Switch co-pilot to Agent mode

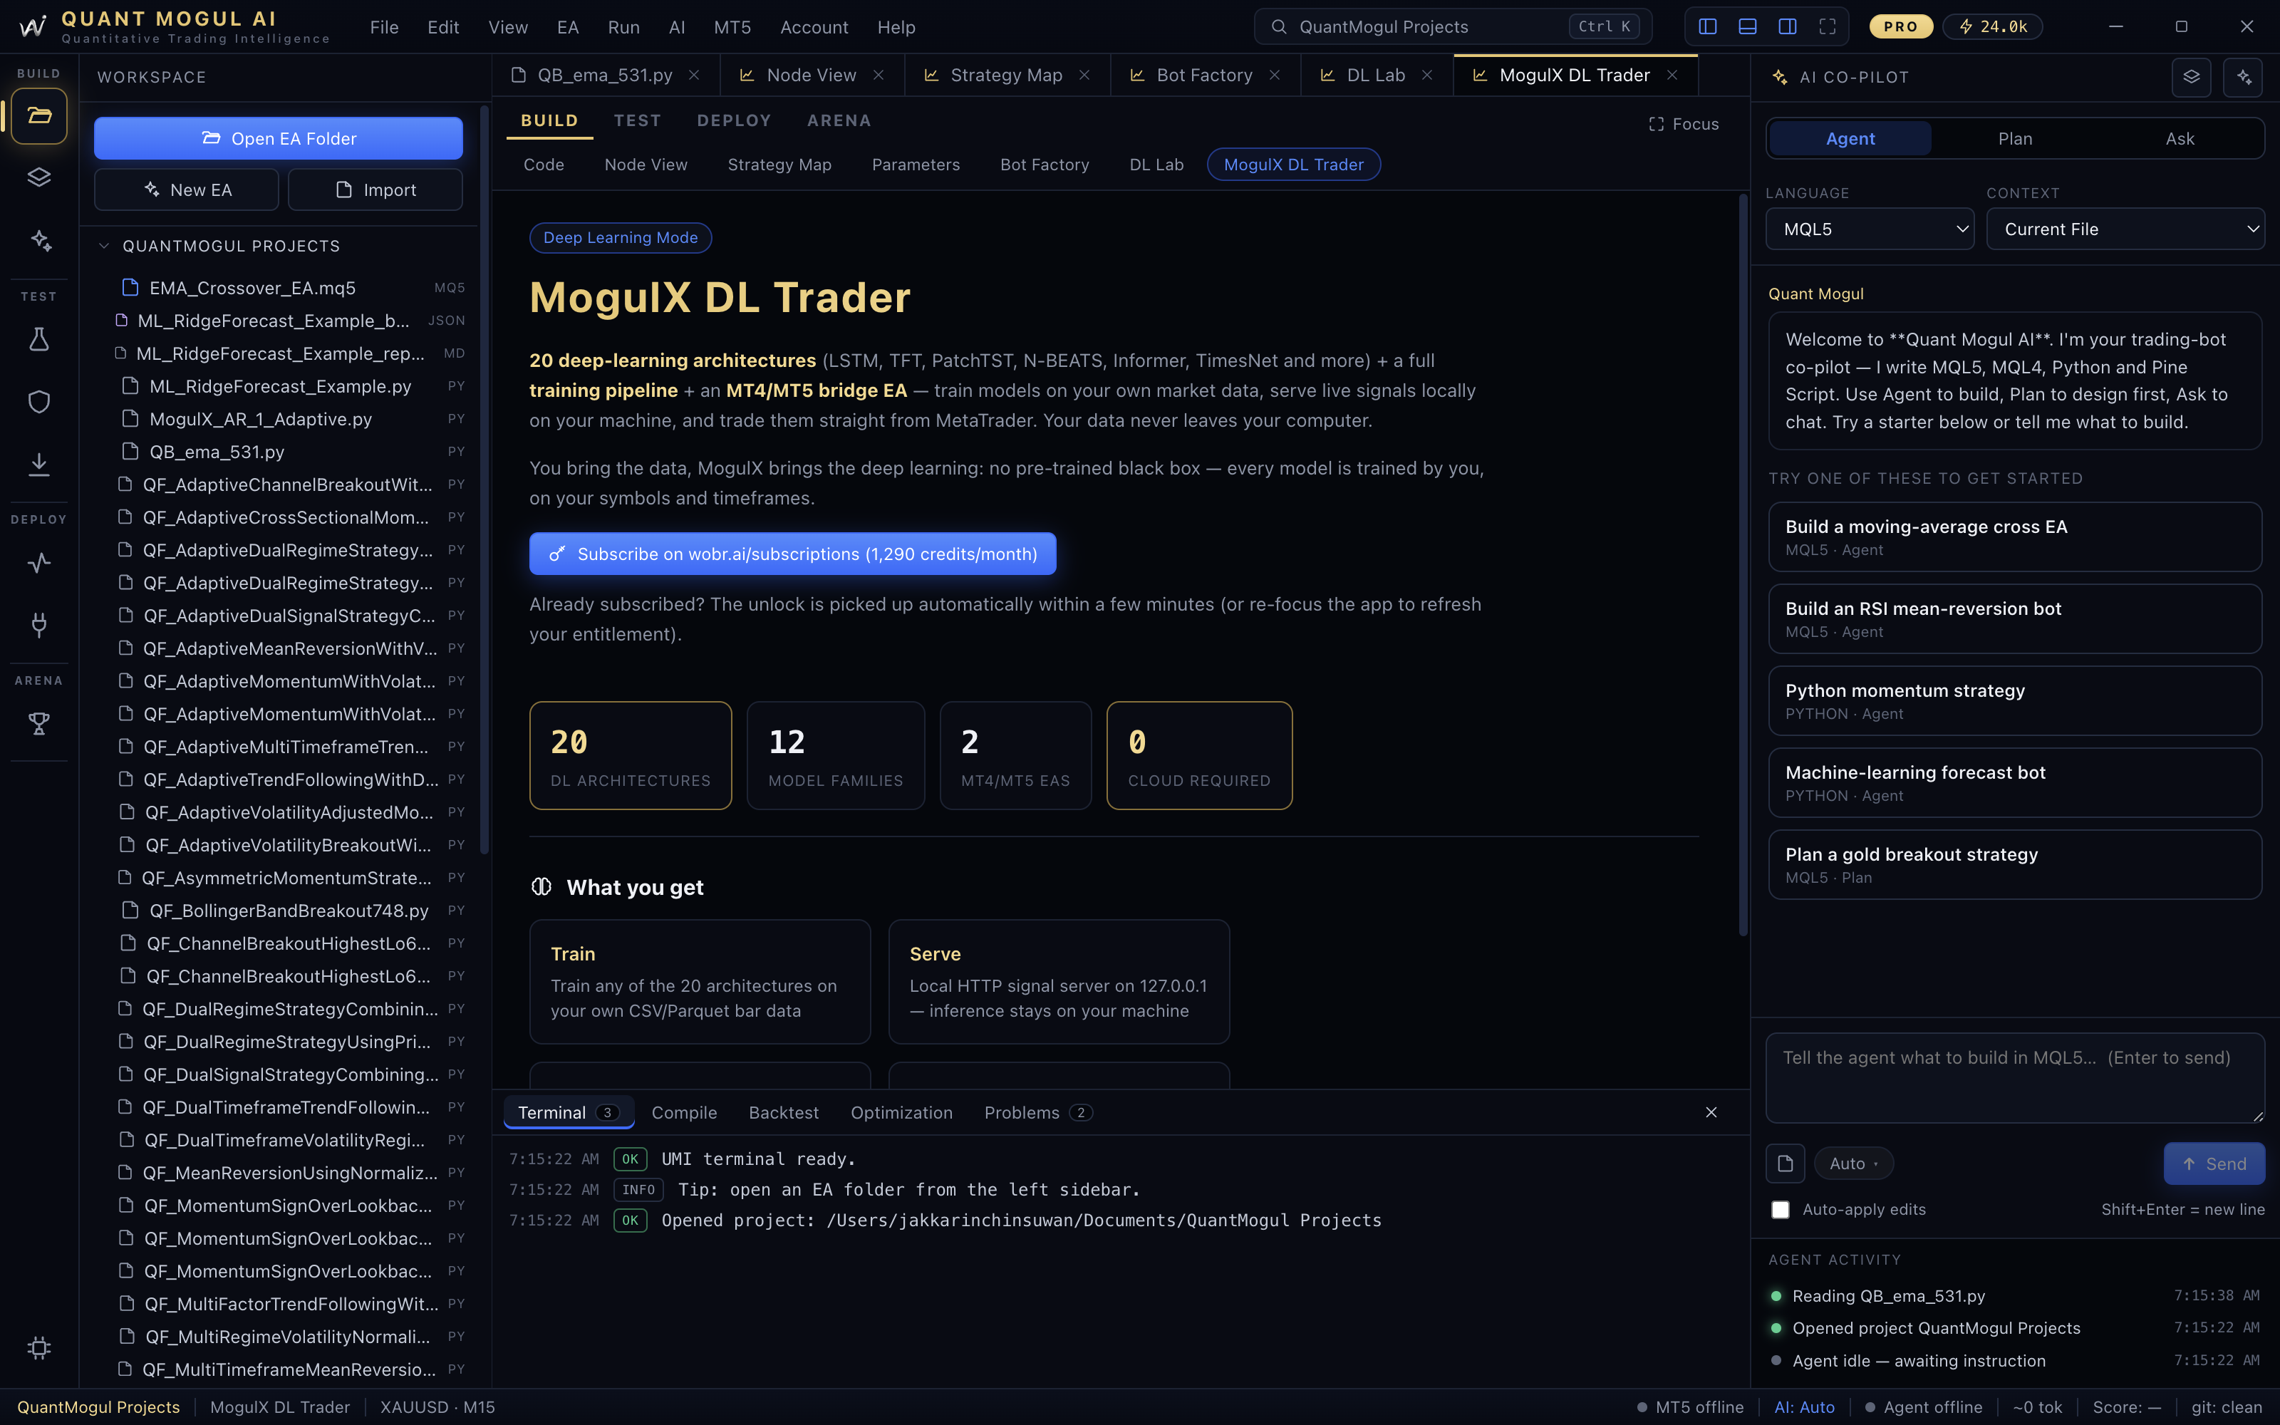[1850, 138]
